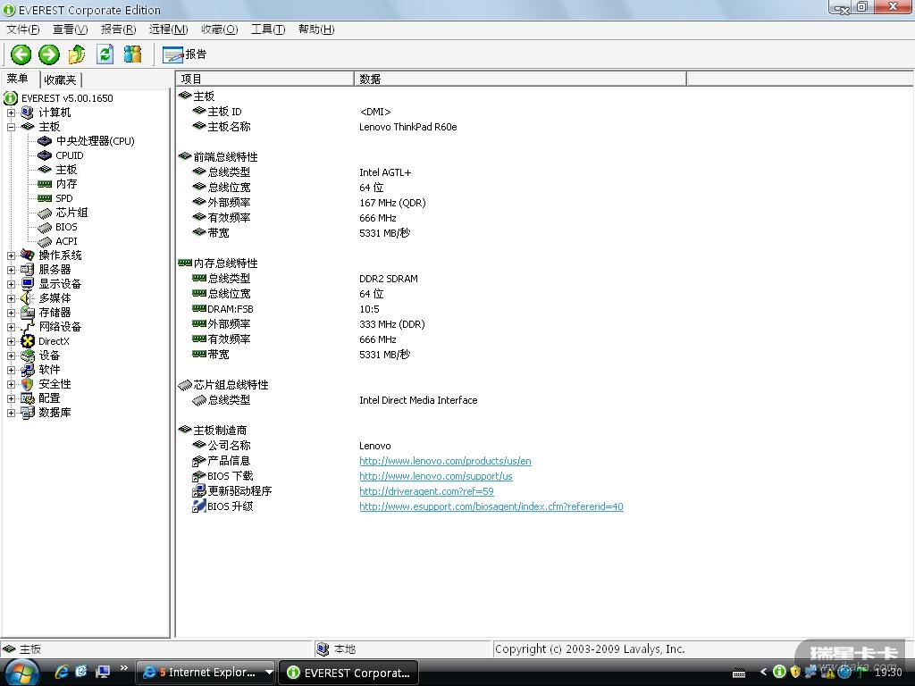915x686 pixels.
Task: Expand the DirectX tree node
Action: coord(11,341)
